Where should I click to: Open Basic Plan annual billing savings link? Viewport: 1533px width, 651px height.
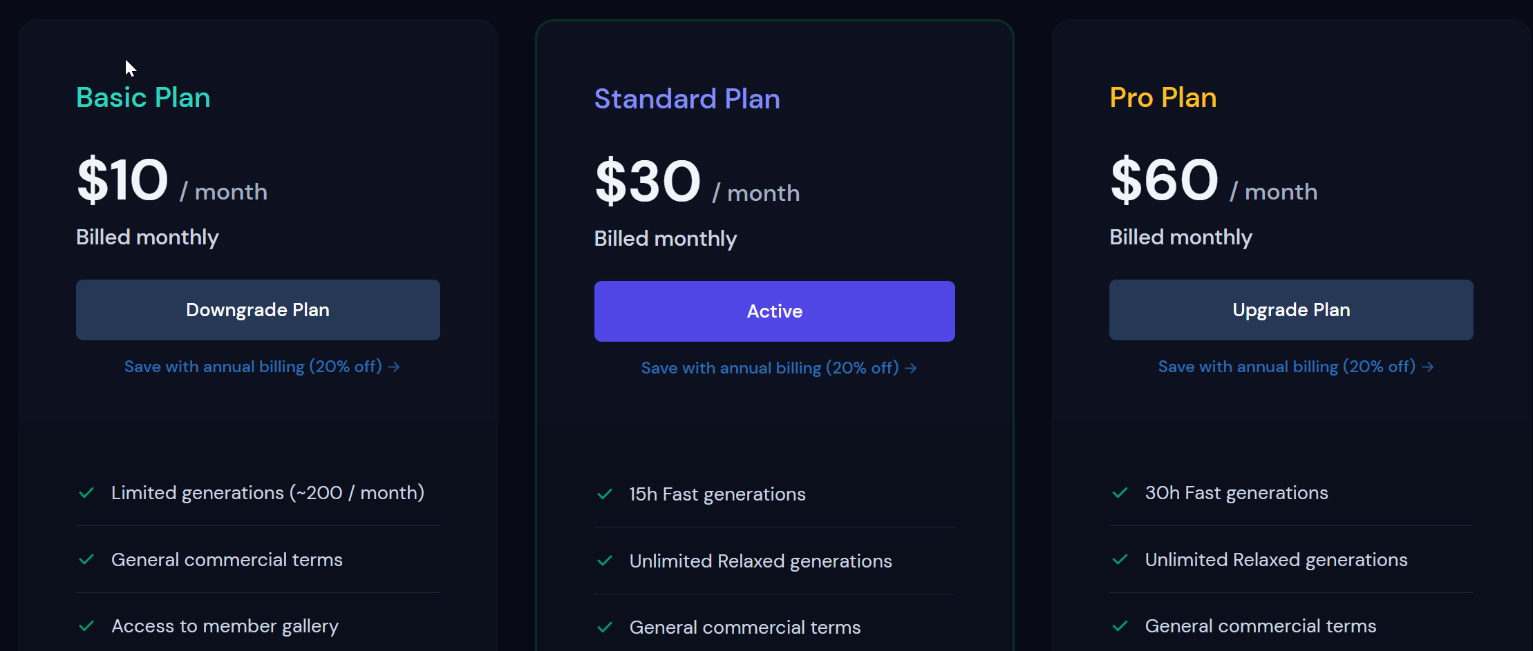click(x=261, y=367)
